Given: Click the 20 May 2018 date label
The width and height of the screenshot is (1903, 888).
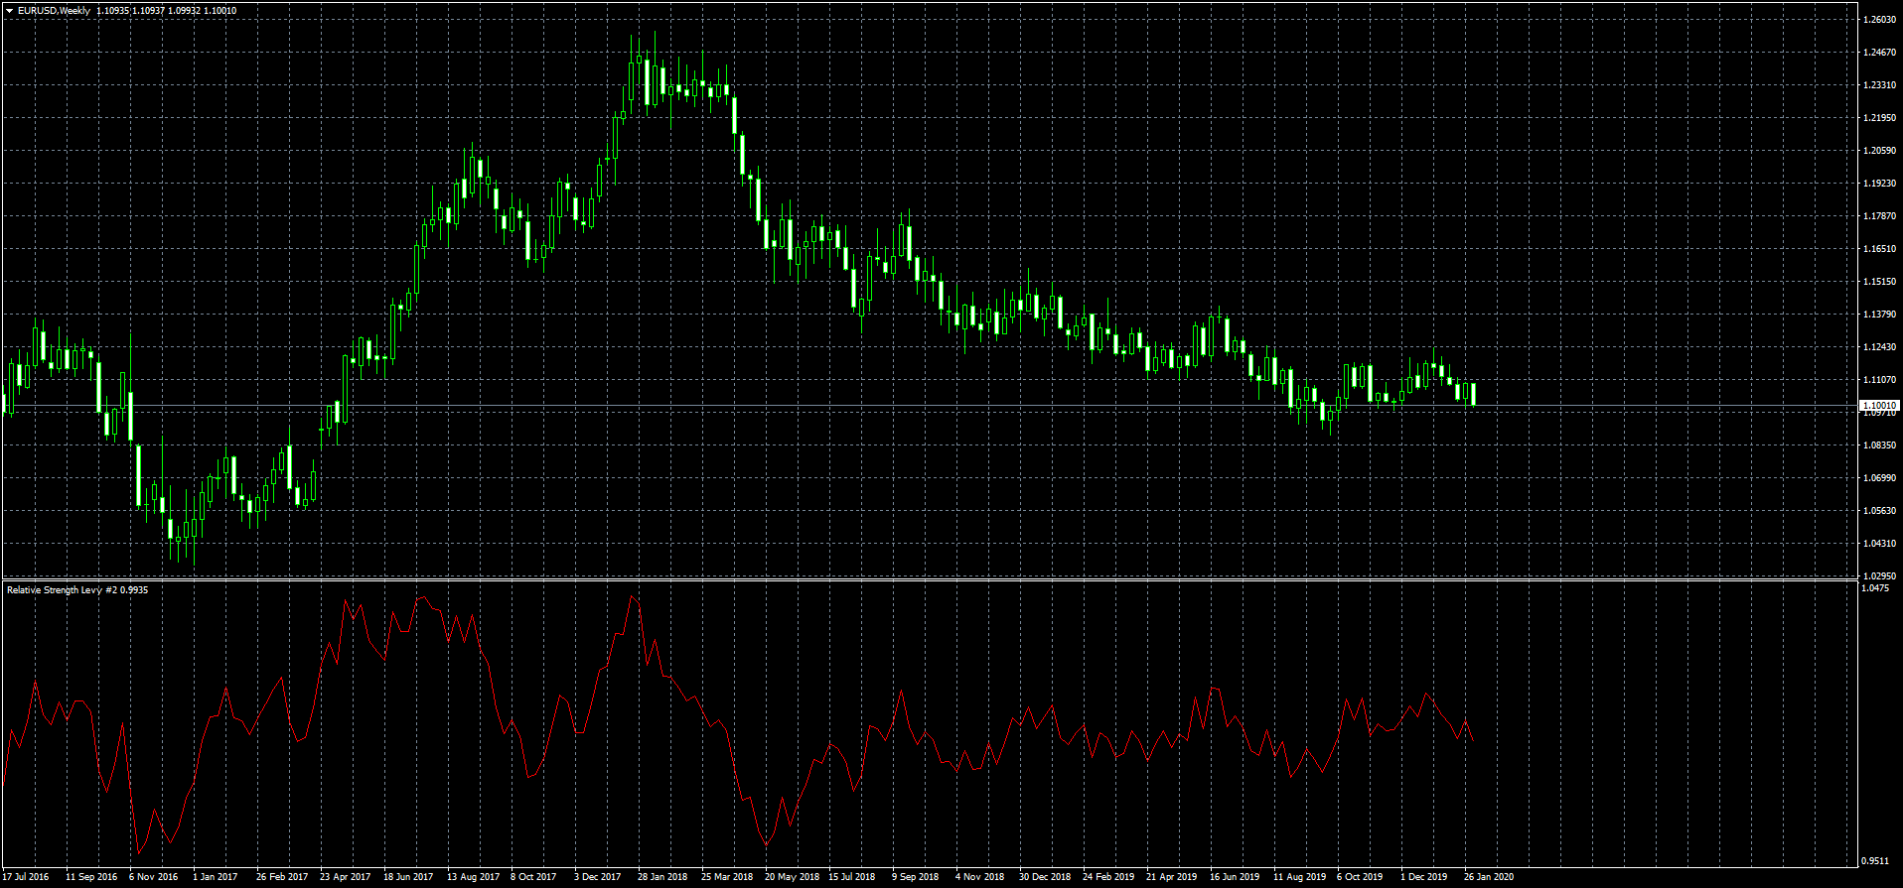Looking at the screenshot, I should pyautogui.click(x=793, y=877).
